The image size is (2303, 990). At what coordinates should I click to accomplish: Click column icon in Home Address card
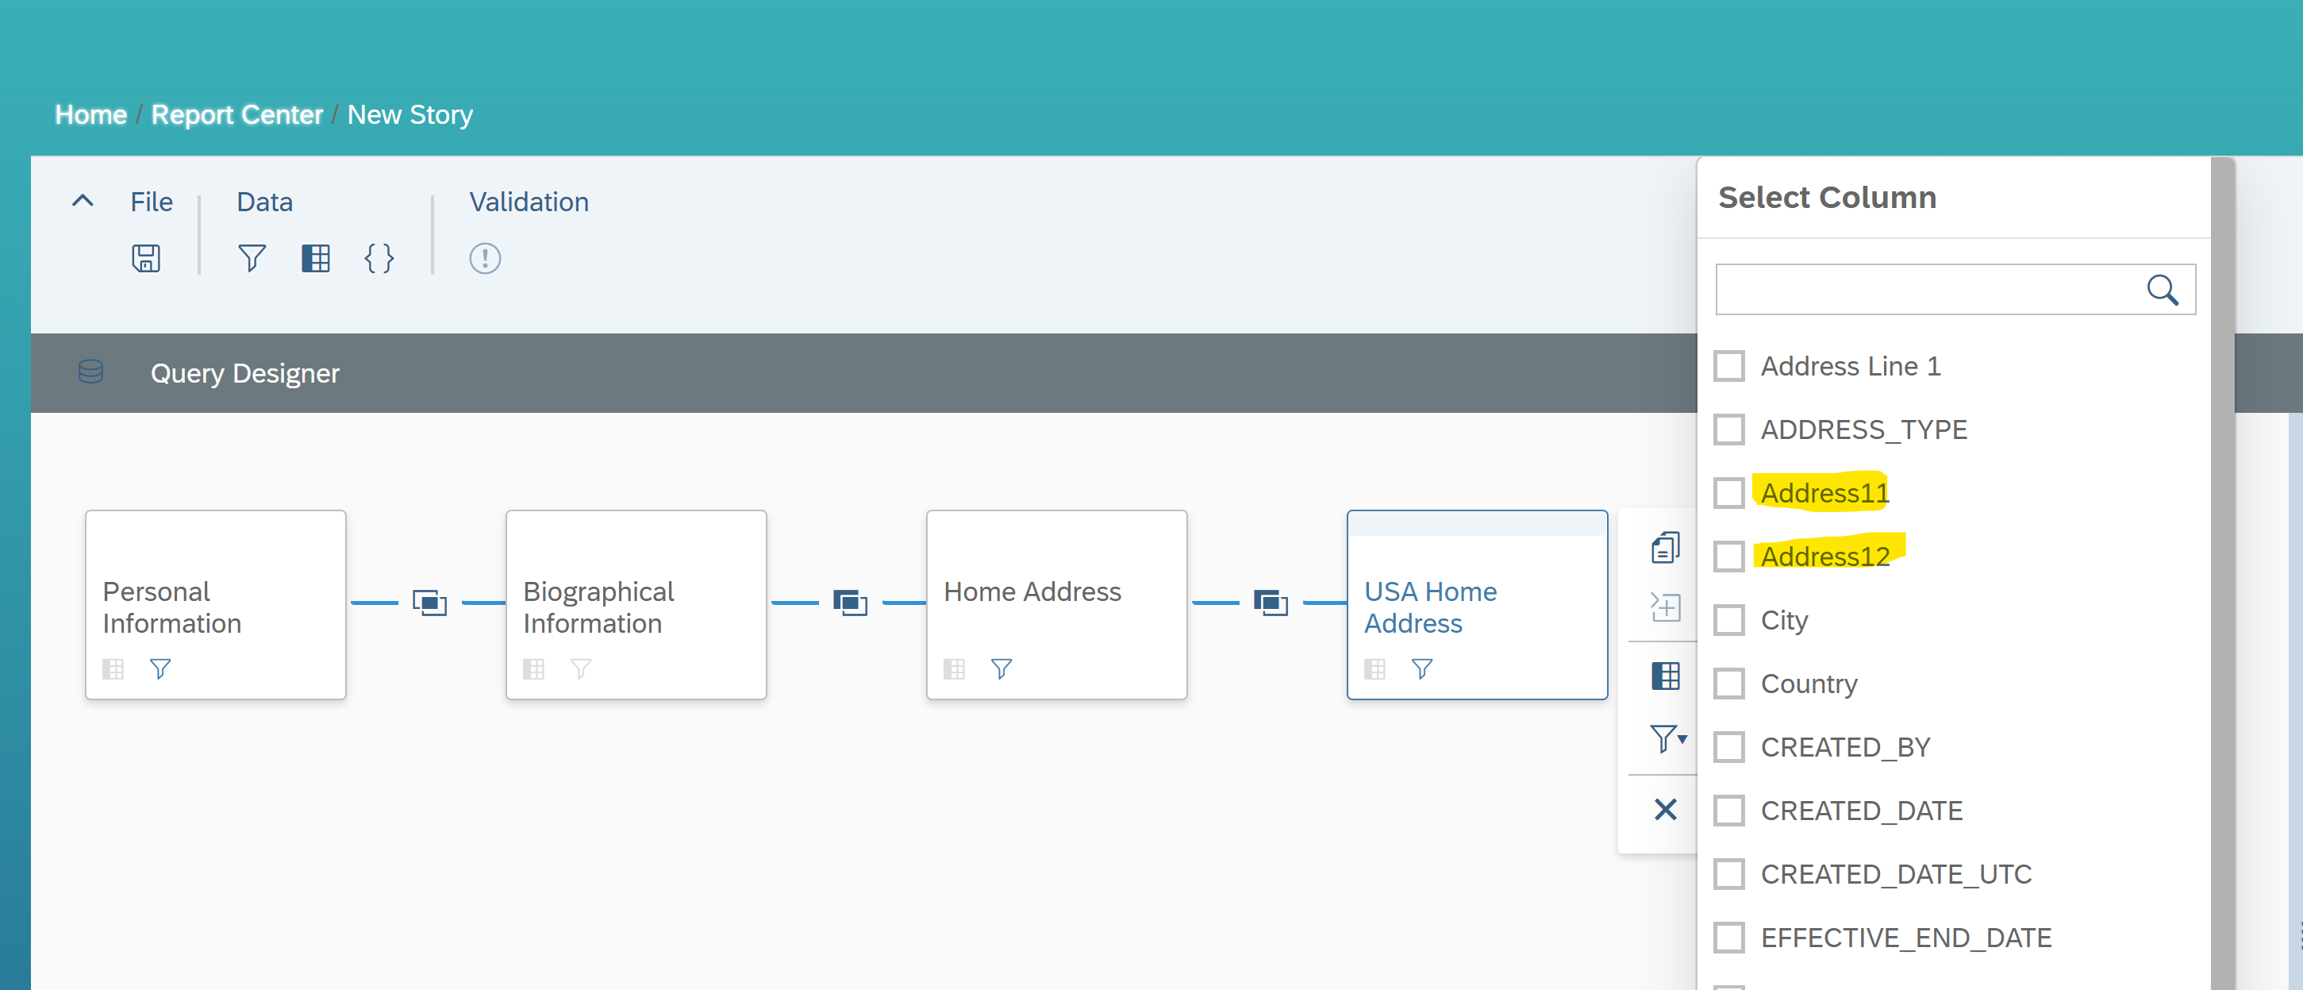pyautogui.click(x=955, y=669)
